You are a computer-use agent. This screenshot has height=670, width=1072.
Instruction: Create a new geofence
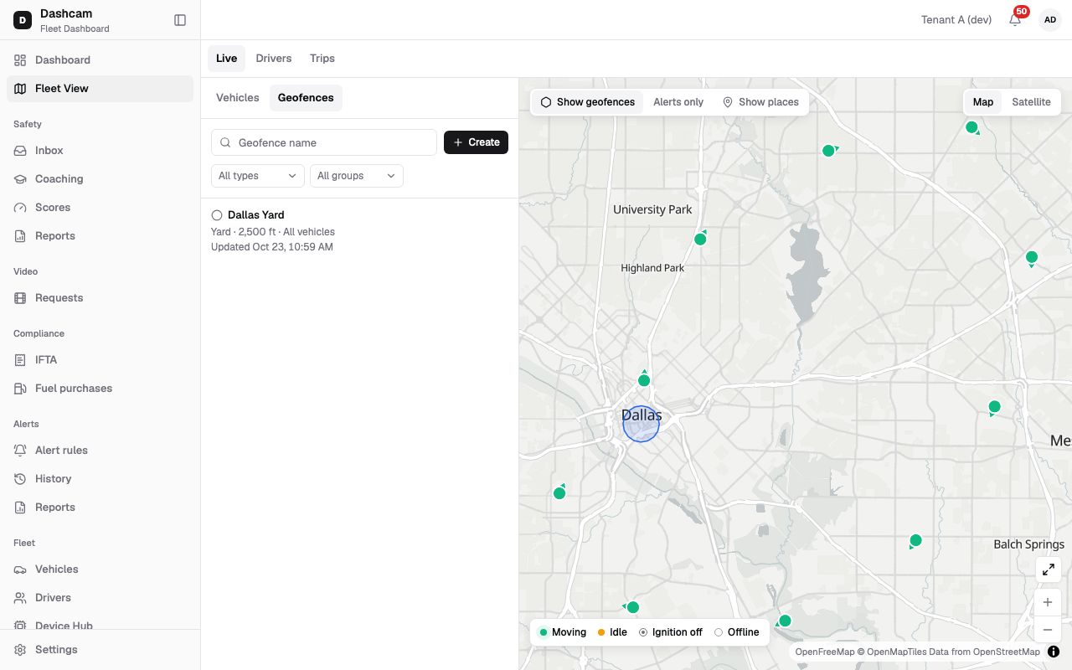pos(476,142)
